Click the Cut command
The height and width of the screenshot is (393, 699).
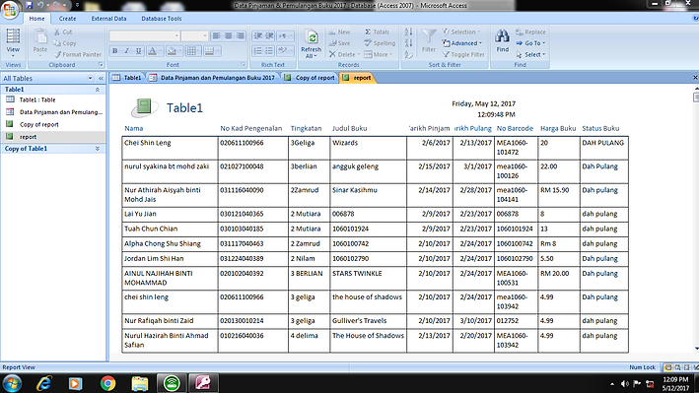pyautogui.click(x=63, y=33)
